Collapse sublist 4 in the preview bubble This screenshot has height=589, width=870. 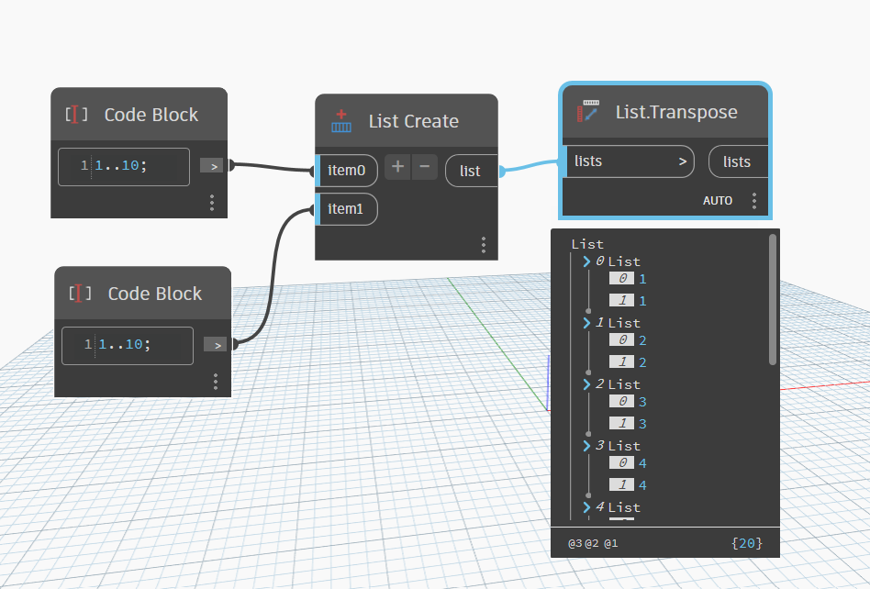(x=588, y=507)
